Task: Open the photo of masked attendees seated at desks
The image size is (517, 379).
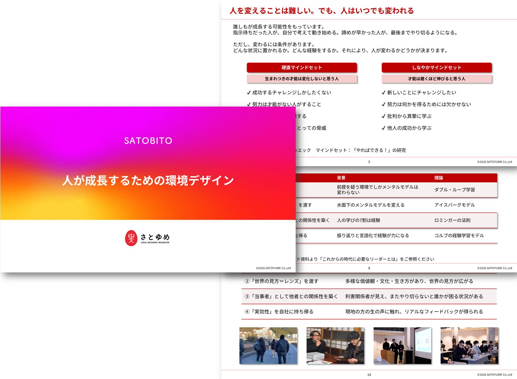Action: (x=469, y=346)
